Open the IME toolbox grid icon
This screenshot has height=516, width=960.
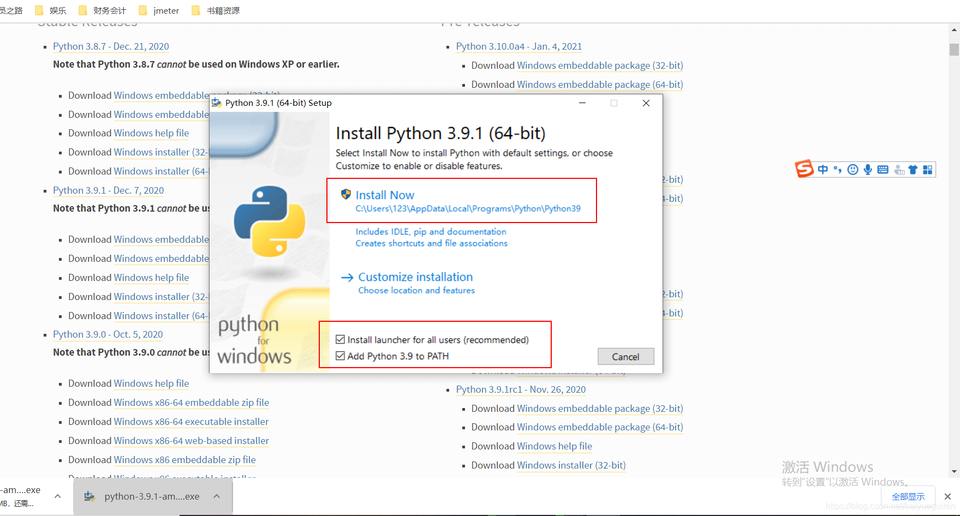click(x=927, y=170)
